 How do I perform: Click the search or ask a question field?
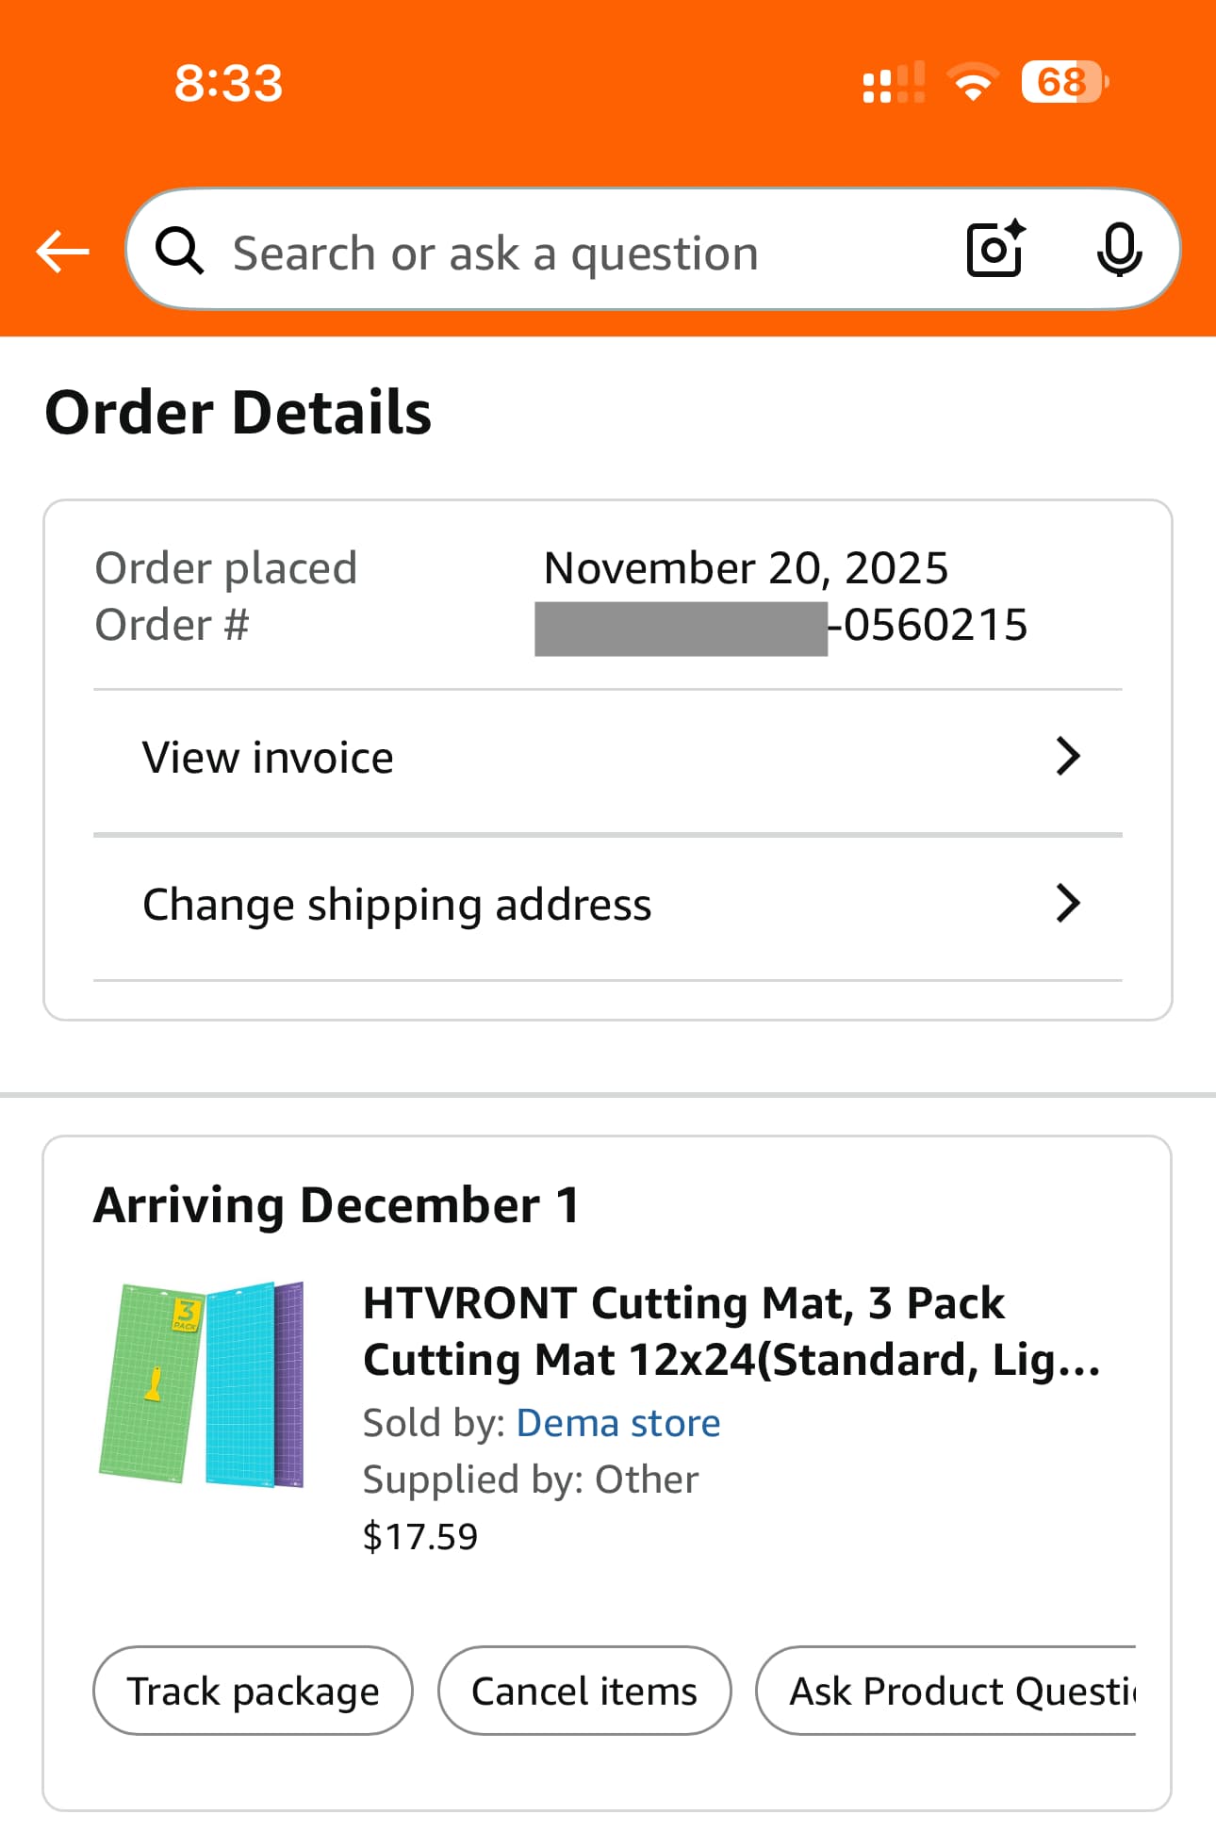click(566, 253)
